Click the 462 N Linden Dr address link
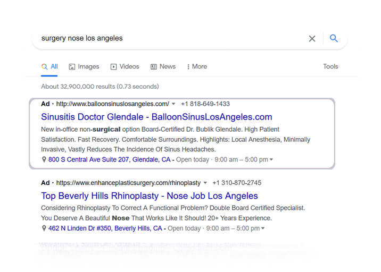Image resolution: width=381 pixels, height=272 pixels. 105,228
